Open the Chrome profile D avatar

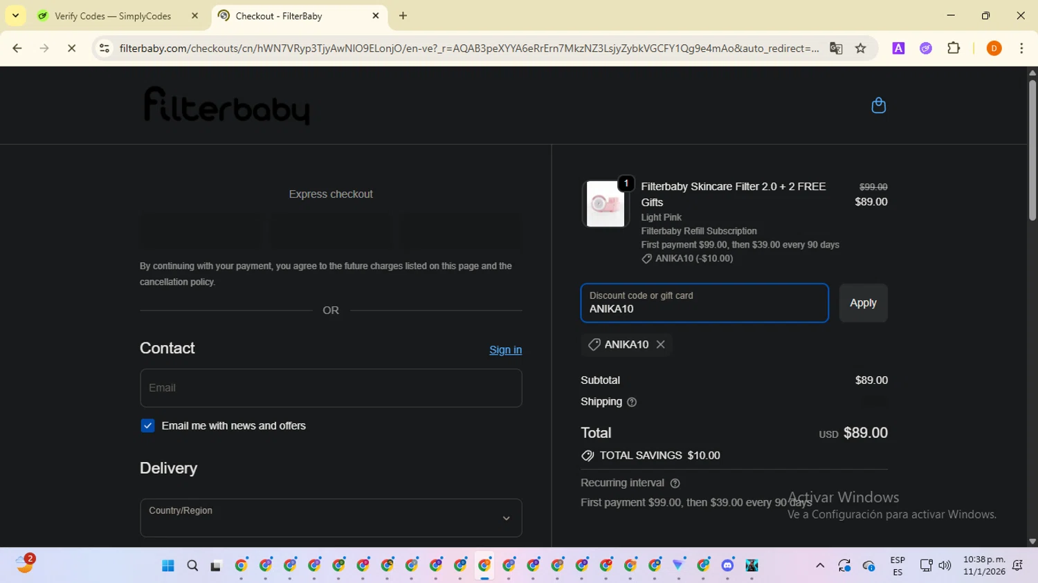tap(994, 48)
